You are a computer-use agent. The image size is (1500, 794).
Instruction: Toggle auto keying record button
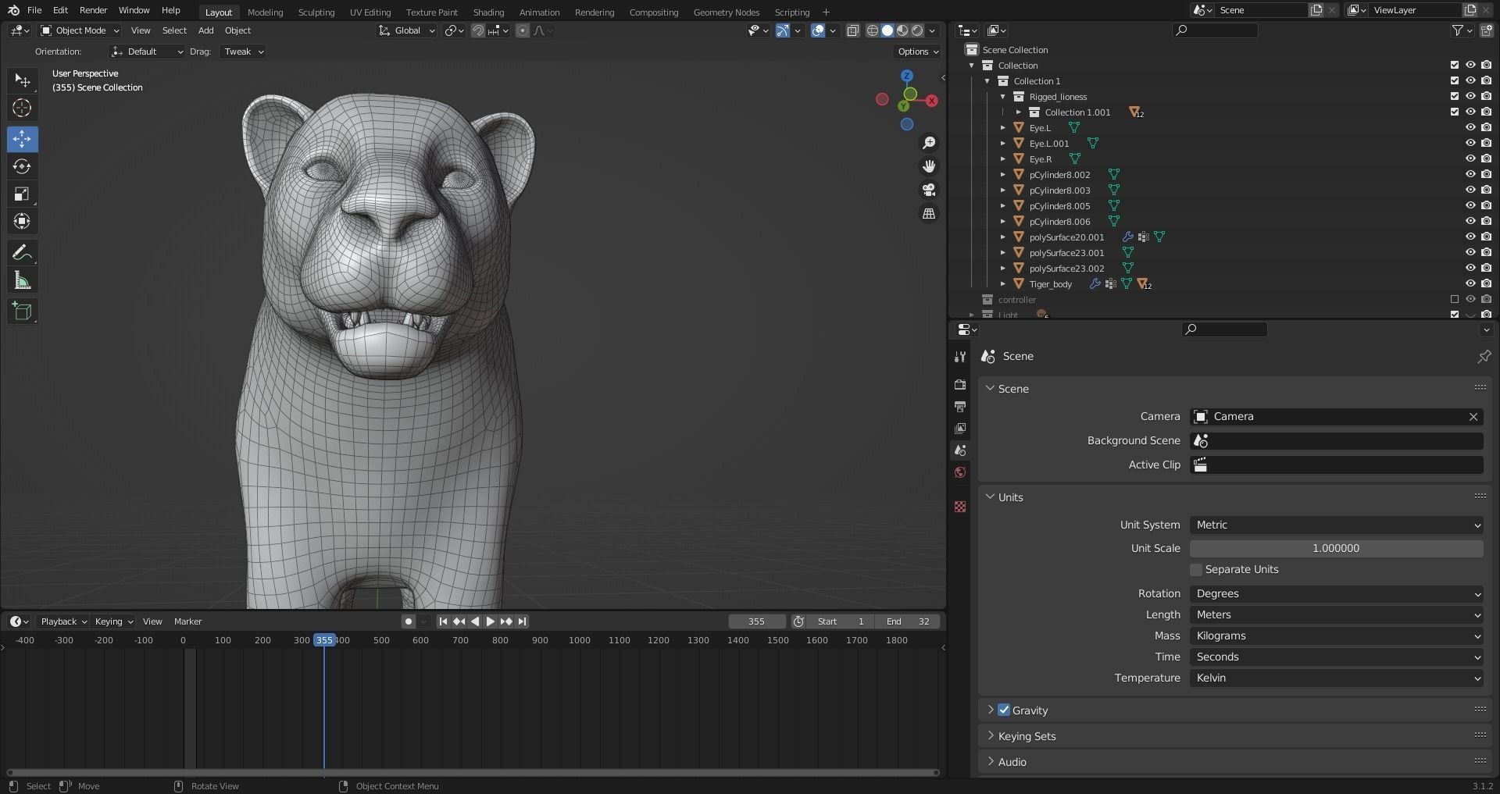tap(408, 621)
